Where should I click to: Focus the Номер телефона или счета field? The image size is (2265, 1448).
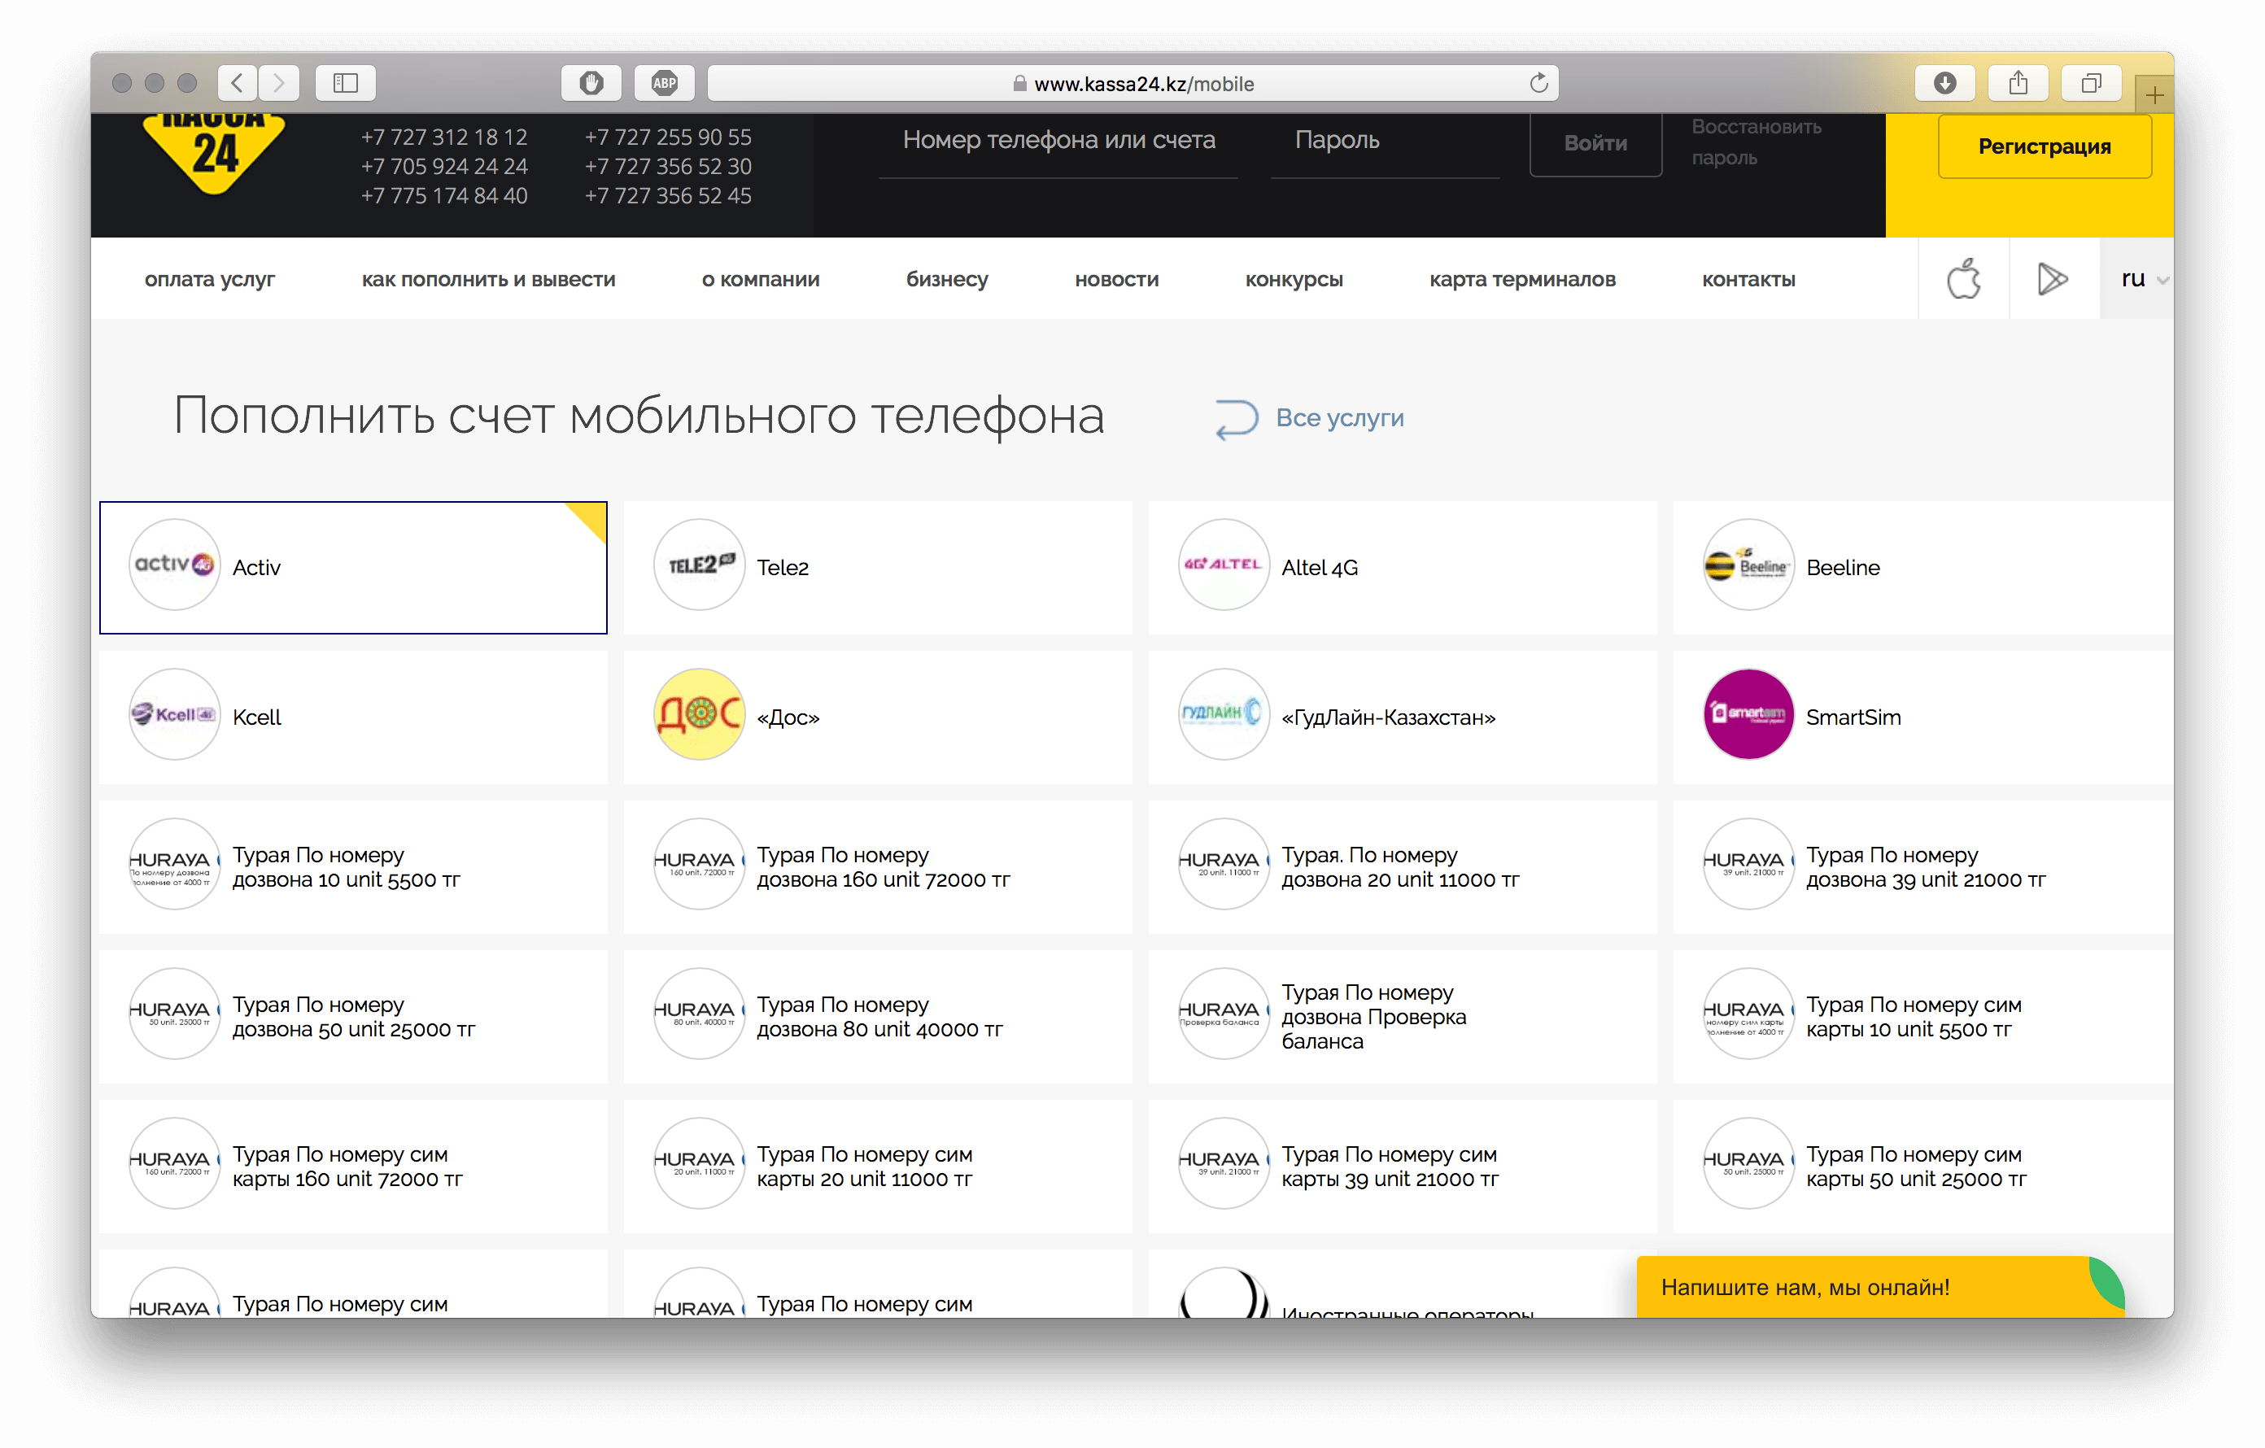click(x=1058, y=146)
